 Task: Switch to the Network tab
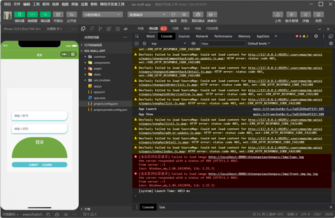point(201,36)
